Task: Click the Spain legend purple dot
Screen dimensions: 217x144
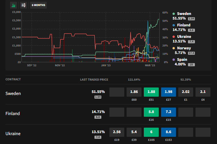Action: (x=174, y=60)
